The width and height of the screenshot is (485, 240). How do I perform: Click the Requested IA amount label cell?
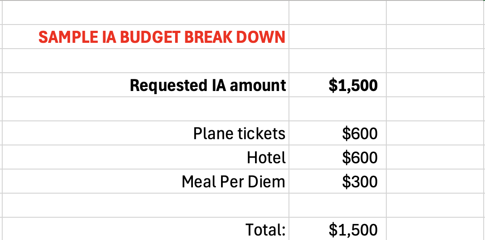click(208, 85)
